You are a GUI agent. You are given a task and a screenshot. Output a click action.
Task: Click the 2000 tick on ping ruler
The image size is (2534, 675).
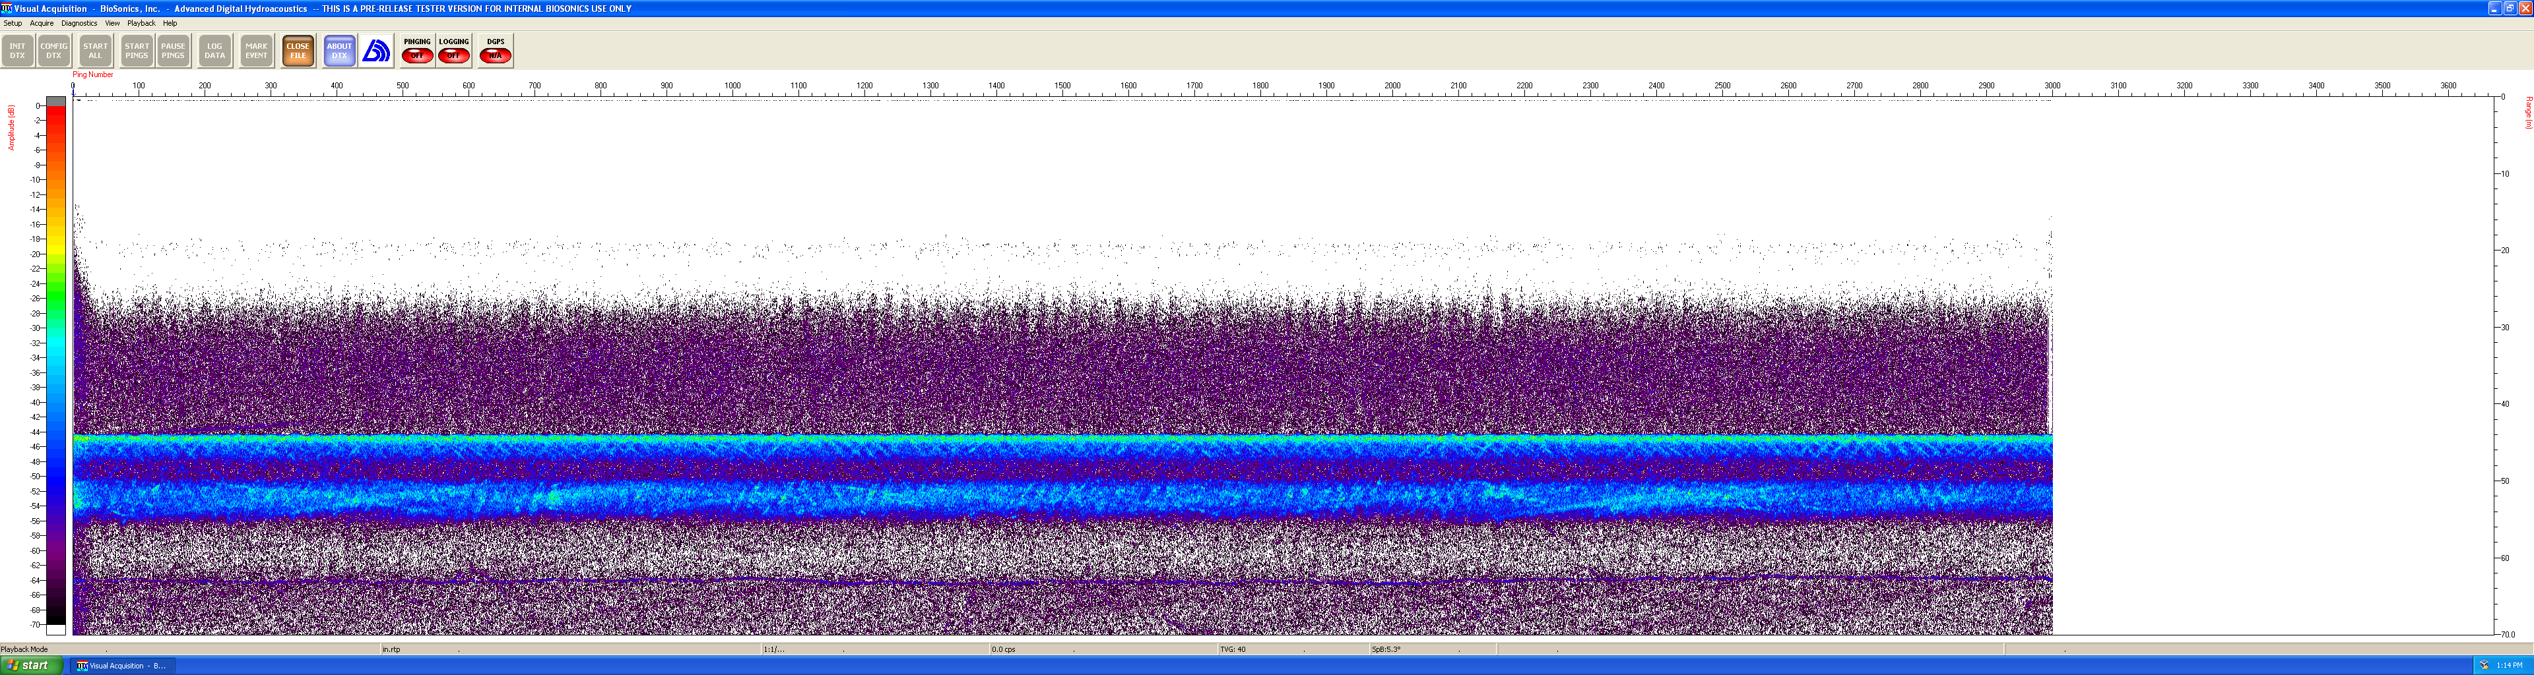pos(1393,86)
